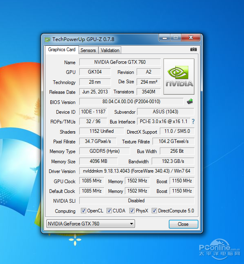Click the Subvendor ASUS field
Viewport: 244px width, 264px height.
165,112
